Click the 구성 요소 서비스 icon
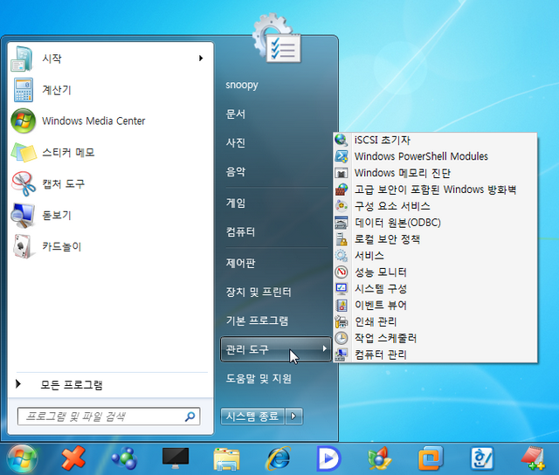Screen dimensions: 559x475 coord(342,206)
